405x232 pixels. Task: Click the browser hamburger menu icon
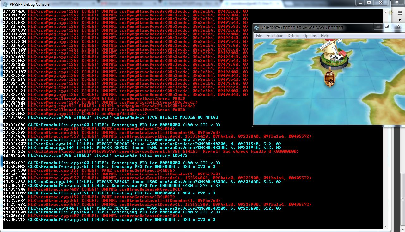click(400, 12)
